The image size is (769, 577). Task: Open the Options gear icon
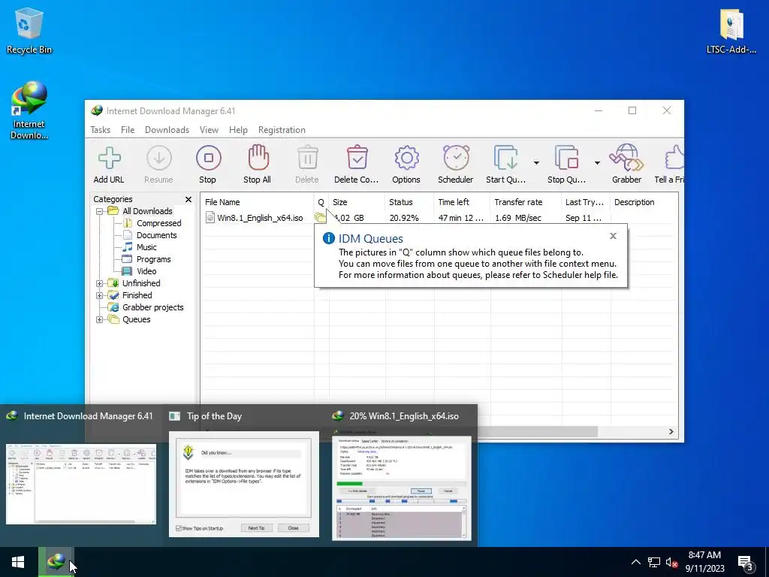(x=406, y=165)
